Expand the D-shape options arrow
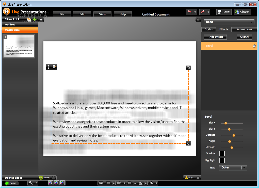259x188 pixels. (135, 183)
